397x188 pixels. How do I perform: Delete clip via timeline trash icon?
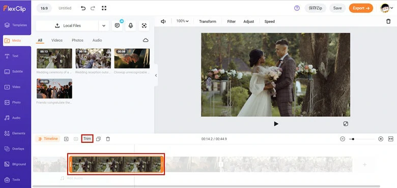click(108, 139)
